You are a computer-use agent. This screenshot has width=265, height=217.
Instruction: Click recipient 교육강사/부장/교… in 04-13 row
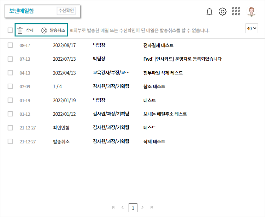(x=111, y=73)
